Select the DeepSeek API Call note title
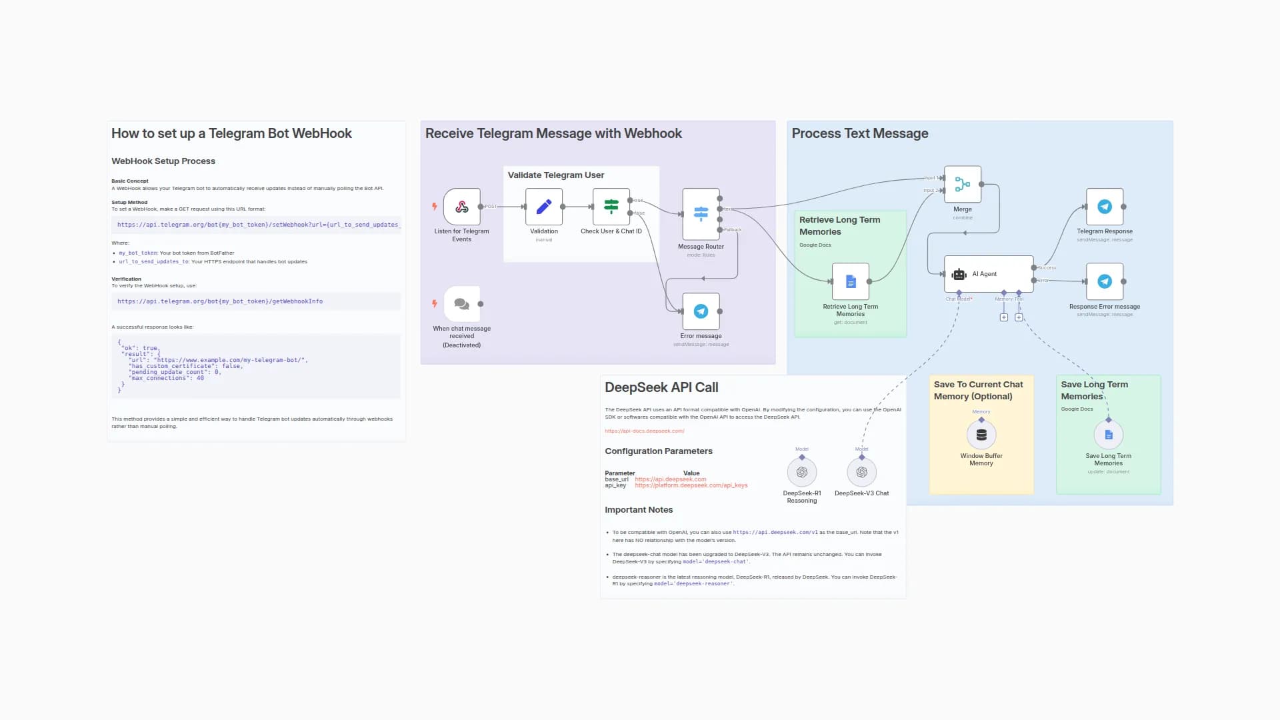Screen dimensions: 1280x720 click(x=661, y=387)
